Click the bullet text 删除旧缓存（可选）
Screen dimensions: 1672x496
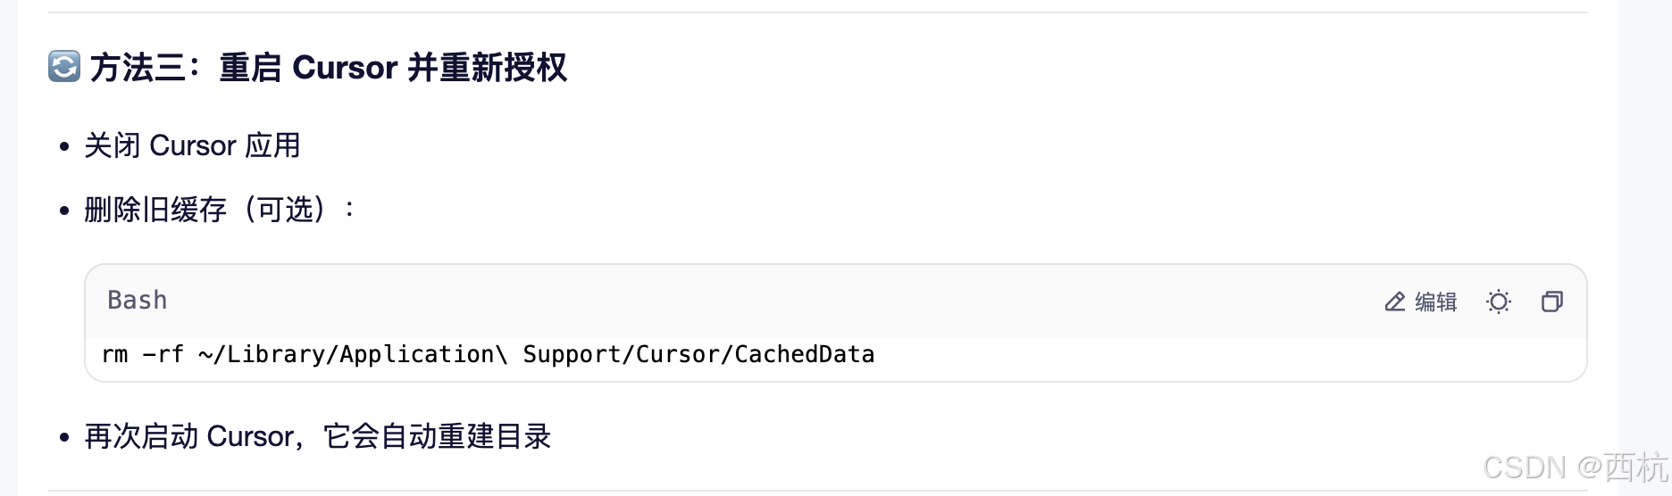point(205,210)
